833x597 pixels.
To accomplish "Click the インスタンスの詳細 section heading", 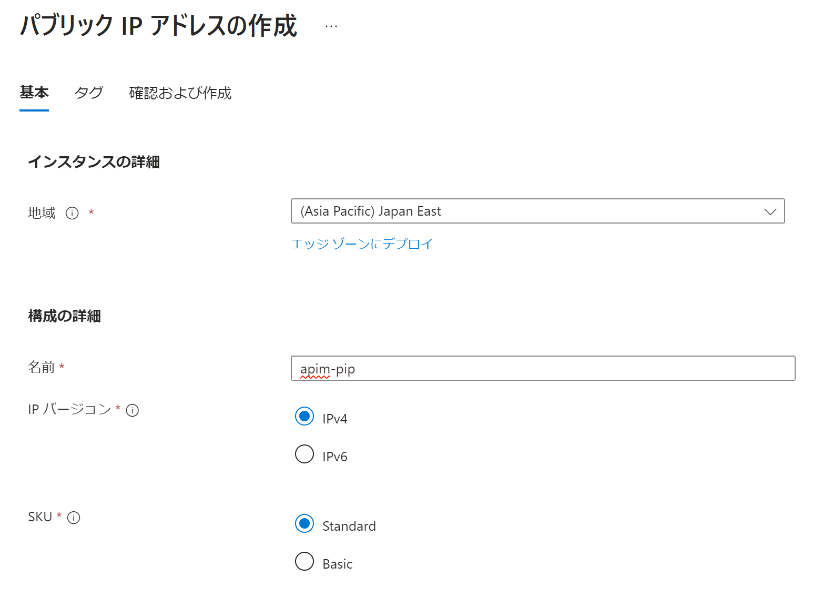I will 94,162.
